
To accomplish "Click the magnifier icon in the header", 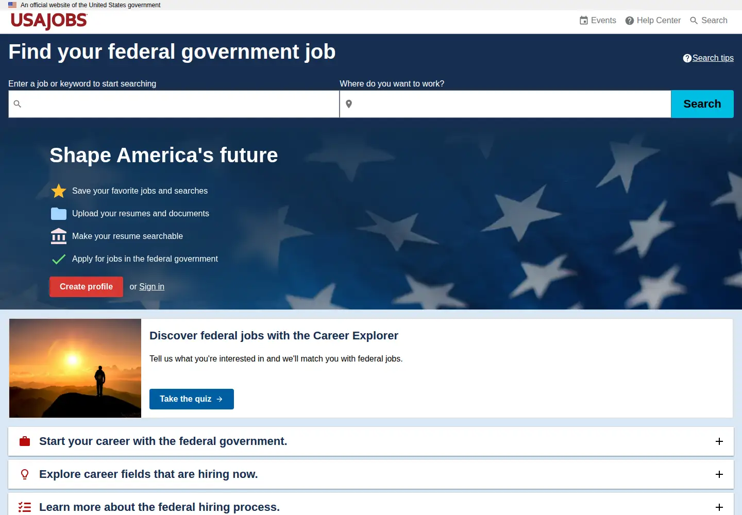I will [x=694, y=21].
